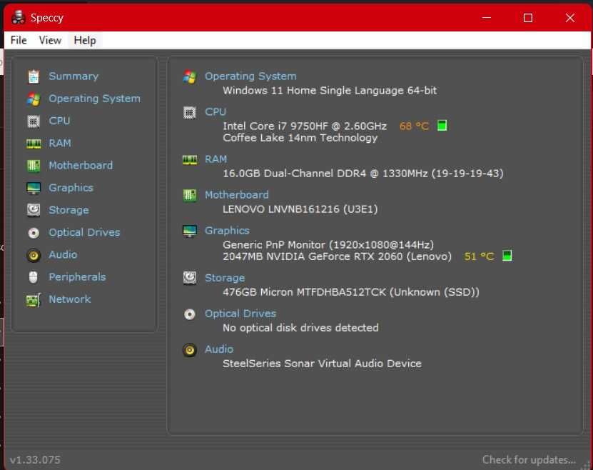Click the Optical Drives heading link in summary

pyautogui.click(x=240, y=314)
